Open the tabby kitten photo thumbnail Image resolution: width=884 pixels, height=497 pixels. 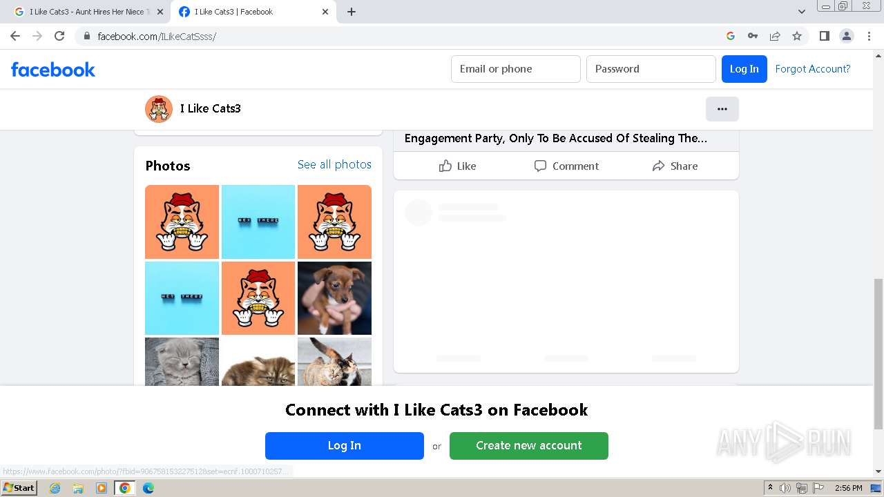tap(258, 362)
